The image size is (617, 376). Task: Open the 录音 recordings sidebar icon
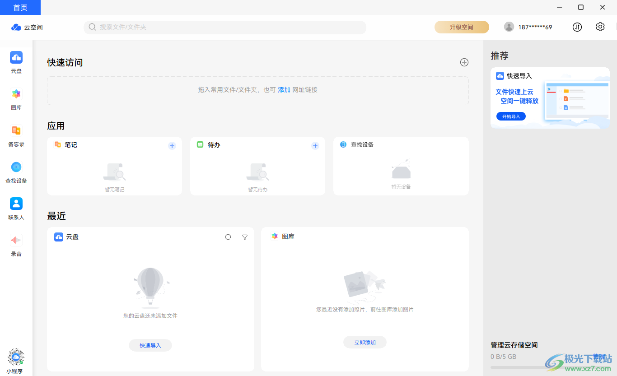pos(16,240)
